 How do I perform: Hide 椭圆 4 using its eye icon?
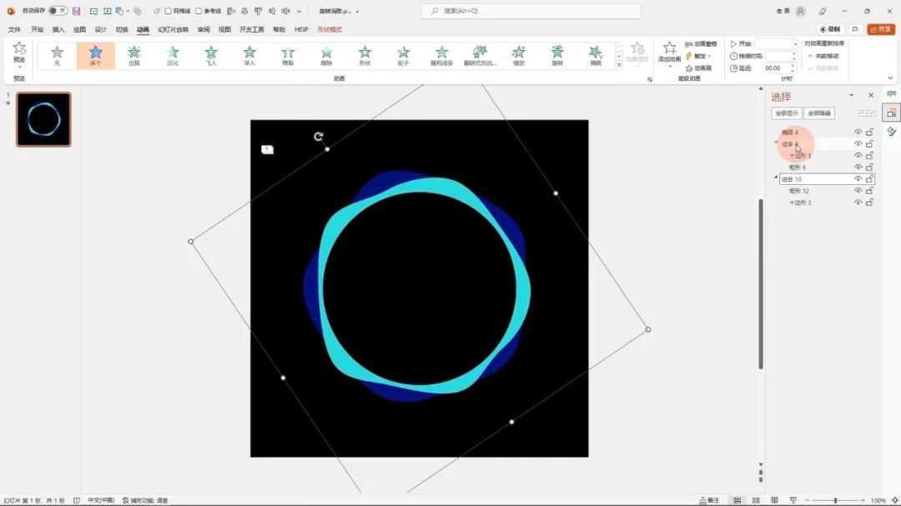[x=858, y=133]
